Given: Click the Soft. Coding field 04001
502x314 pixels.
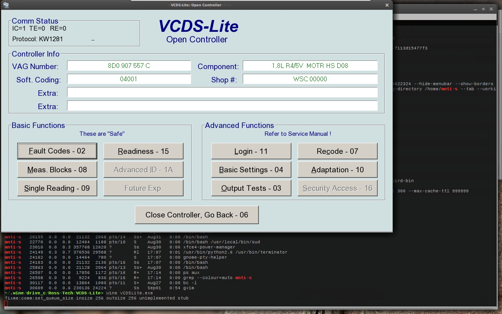Looking at the screenshot, I should pyautogui.click(x=129, y=79).
